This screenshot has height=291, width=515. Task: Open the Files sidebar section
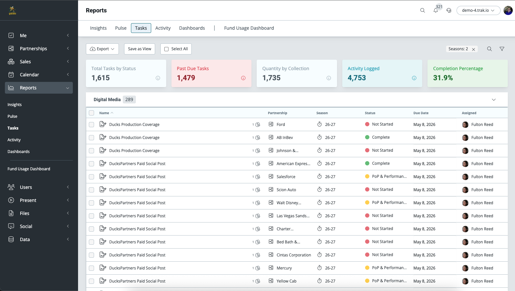39,213
